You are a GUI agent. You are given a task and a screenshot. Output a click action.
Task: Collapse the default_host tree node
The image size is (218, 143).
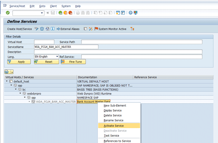7,81
